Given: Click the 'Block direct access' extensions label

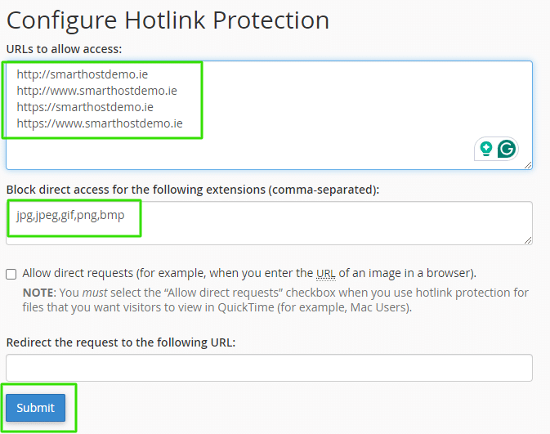Looking at the screenshot, I should [193, 190].
